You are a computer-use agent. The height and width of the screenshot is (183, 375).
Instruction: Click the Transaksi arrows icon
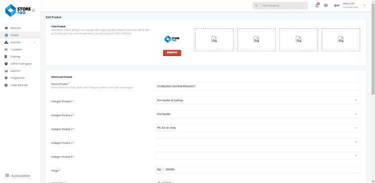pos(6,49)
